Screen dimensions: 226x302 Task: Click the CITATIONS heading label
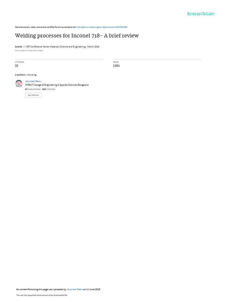pos(20,62)
